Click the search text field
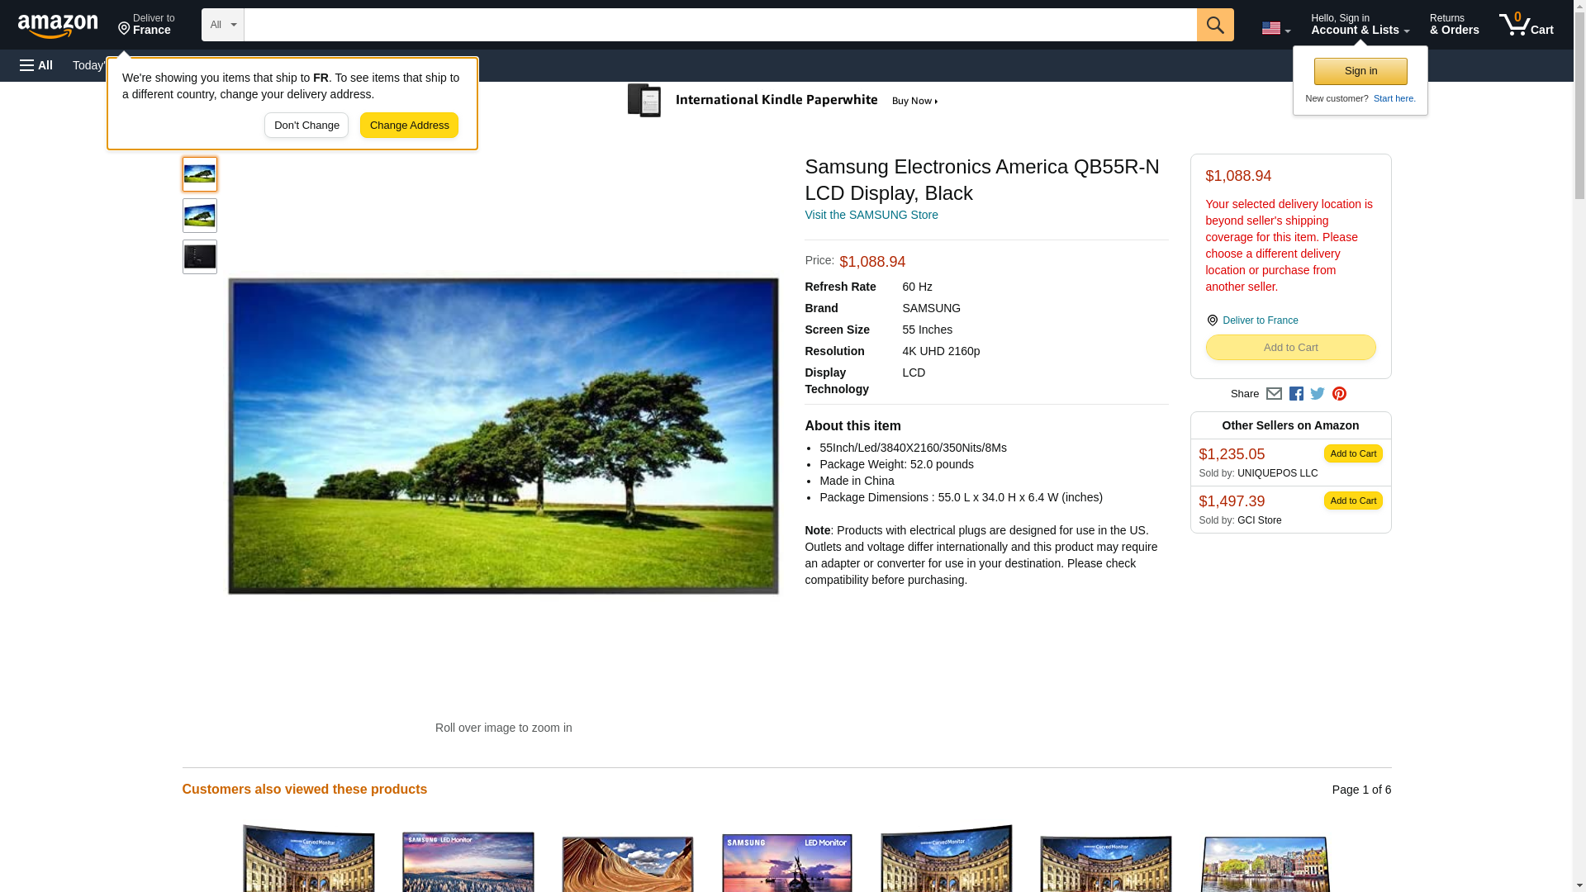The image size is (1586, 892). [719, 25]
